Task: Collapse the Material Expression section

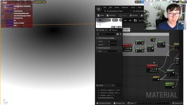Action: pos(97,48)
